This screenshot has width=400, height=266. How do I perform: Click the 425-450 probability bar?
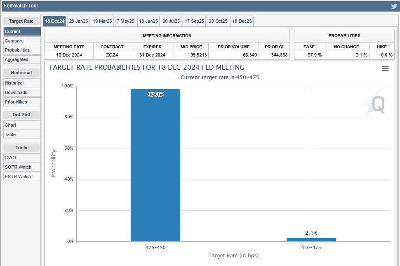[x=155, y=165]
